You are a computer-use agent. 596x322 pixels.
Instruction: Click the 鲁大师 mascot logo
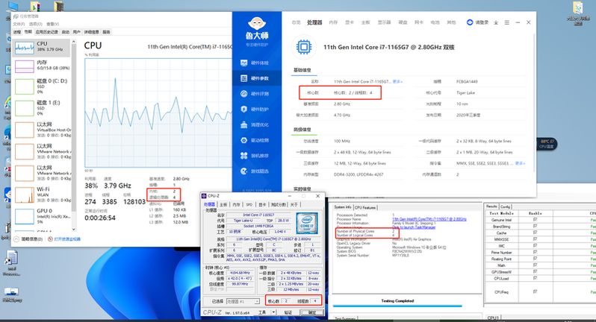(257, 24)
